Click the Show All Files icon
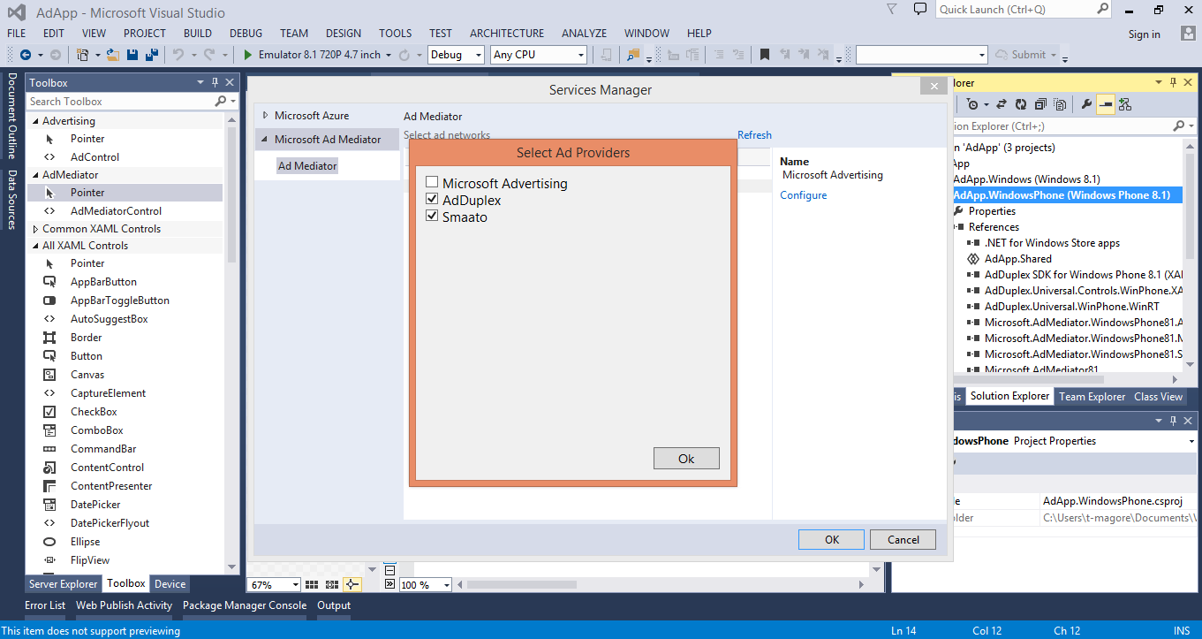 pos(1060,104)
